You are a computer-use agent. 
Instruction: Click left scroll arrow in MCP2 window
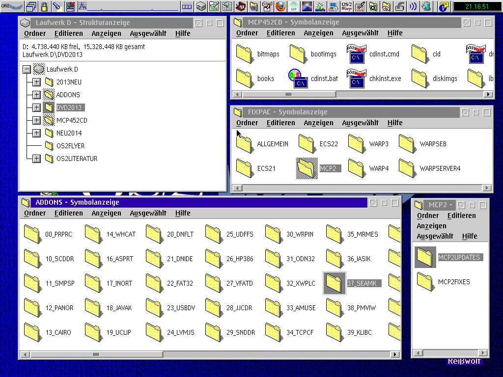[x=418, y=353]
